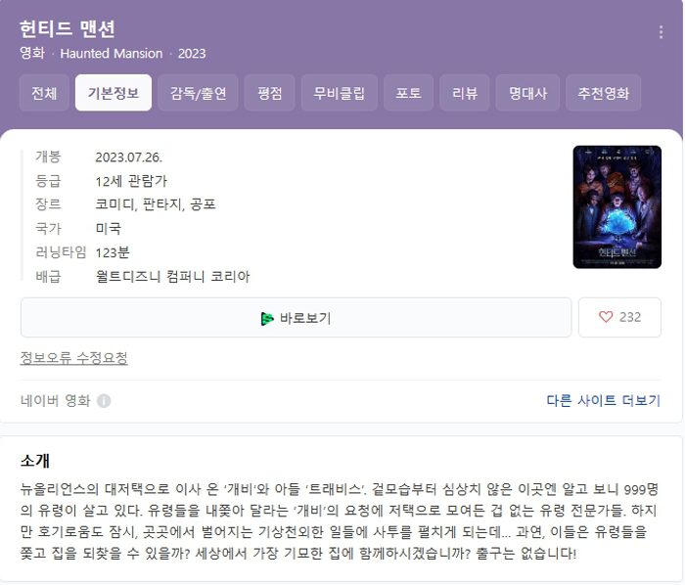Image resolution: width=685 pixels, height=585 pixels.
Task: Click the Haunted Mansion English subtitle text
Action: click(112, 54)
